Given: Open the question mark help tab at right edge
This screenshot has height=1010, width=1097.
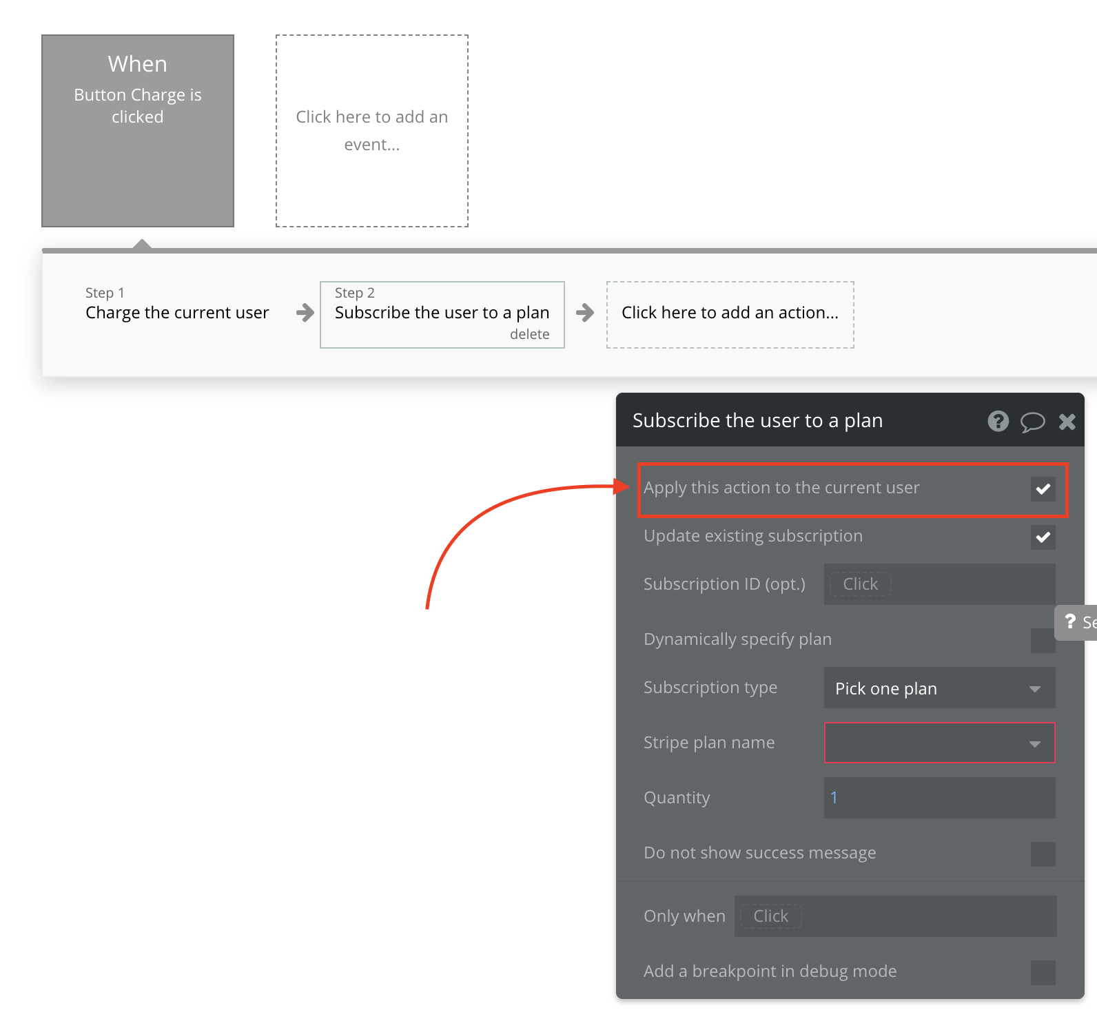Looking at the screenshot, I should pos(1076,622).
